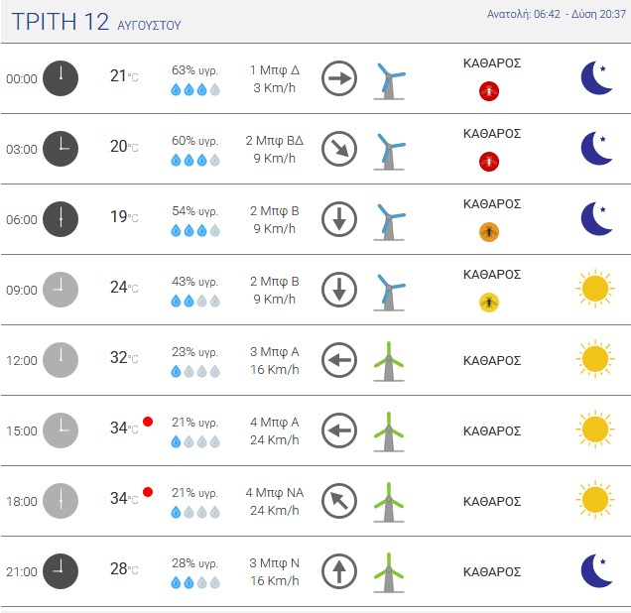Viewport: 631px width, 613px height.
Task: Click the Ανατολή 06:42 - Δύση 20:37 text
Action: 557,14
